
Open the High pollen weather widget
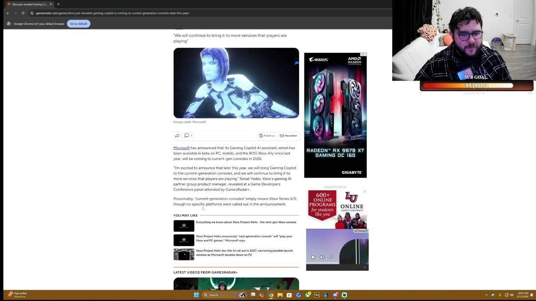click(18, 295)
